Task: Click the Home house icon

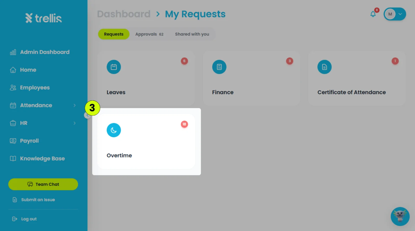Action: 13,70
